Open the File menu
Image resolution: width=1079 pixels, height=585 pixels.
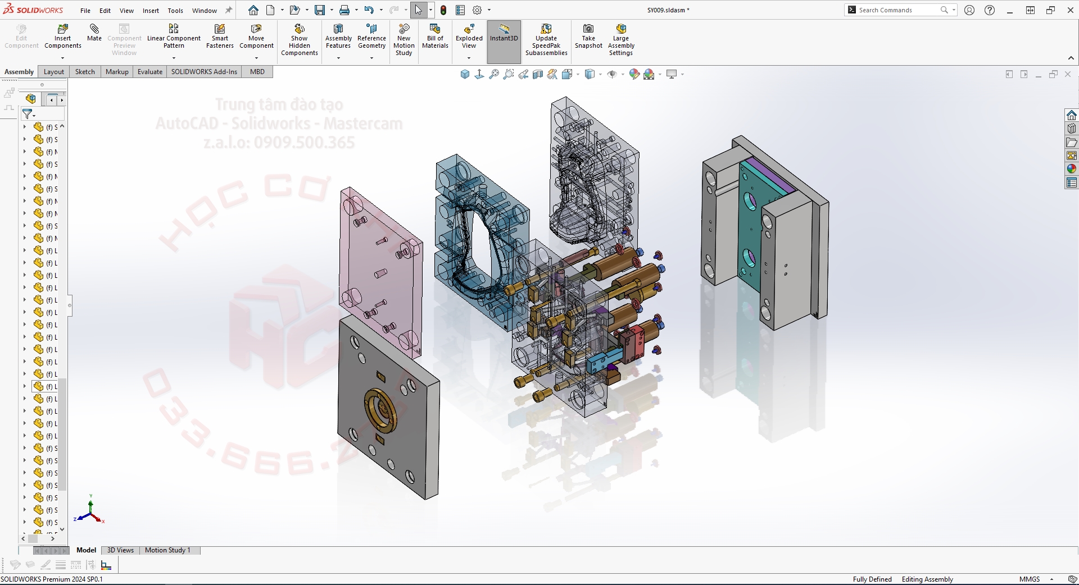click(85, 11)
